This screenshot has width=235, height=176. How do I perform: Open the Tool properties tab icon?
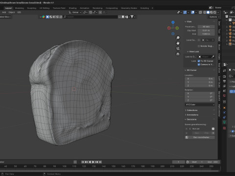[x=224, y=70]
